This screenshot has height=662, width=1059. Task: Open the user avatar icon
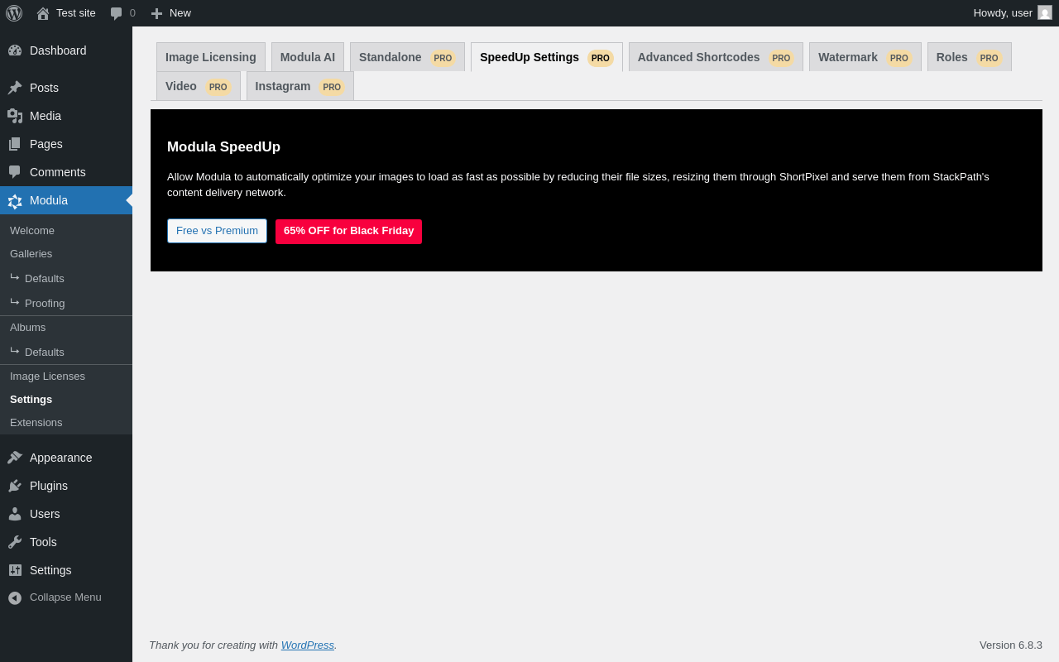click(x=1045, y=12)
